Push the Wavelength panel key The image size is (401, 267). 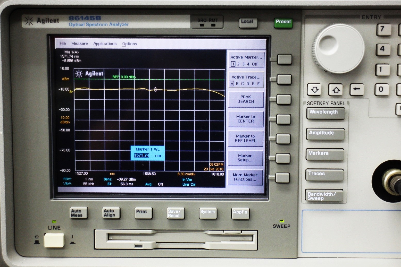tap(326, 113)
